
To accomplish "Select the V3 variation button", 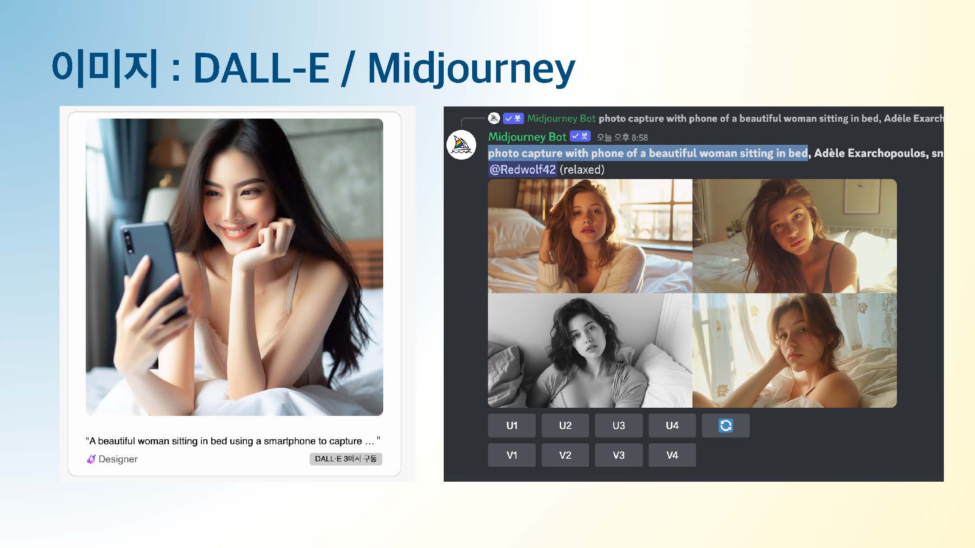I will [618, 455].
